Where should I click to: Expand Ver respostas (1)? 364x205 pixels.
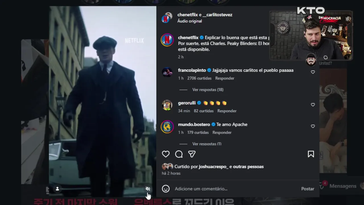[x=207, y=144]
